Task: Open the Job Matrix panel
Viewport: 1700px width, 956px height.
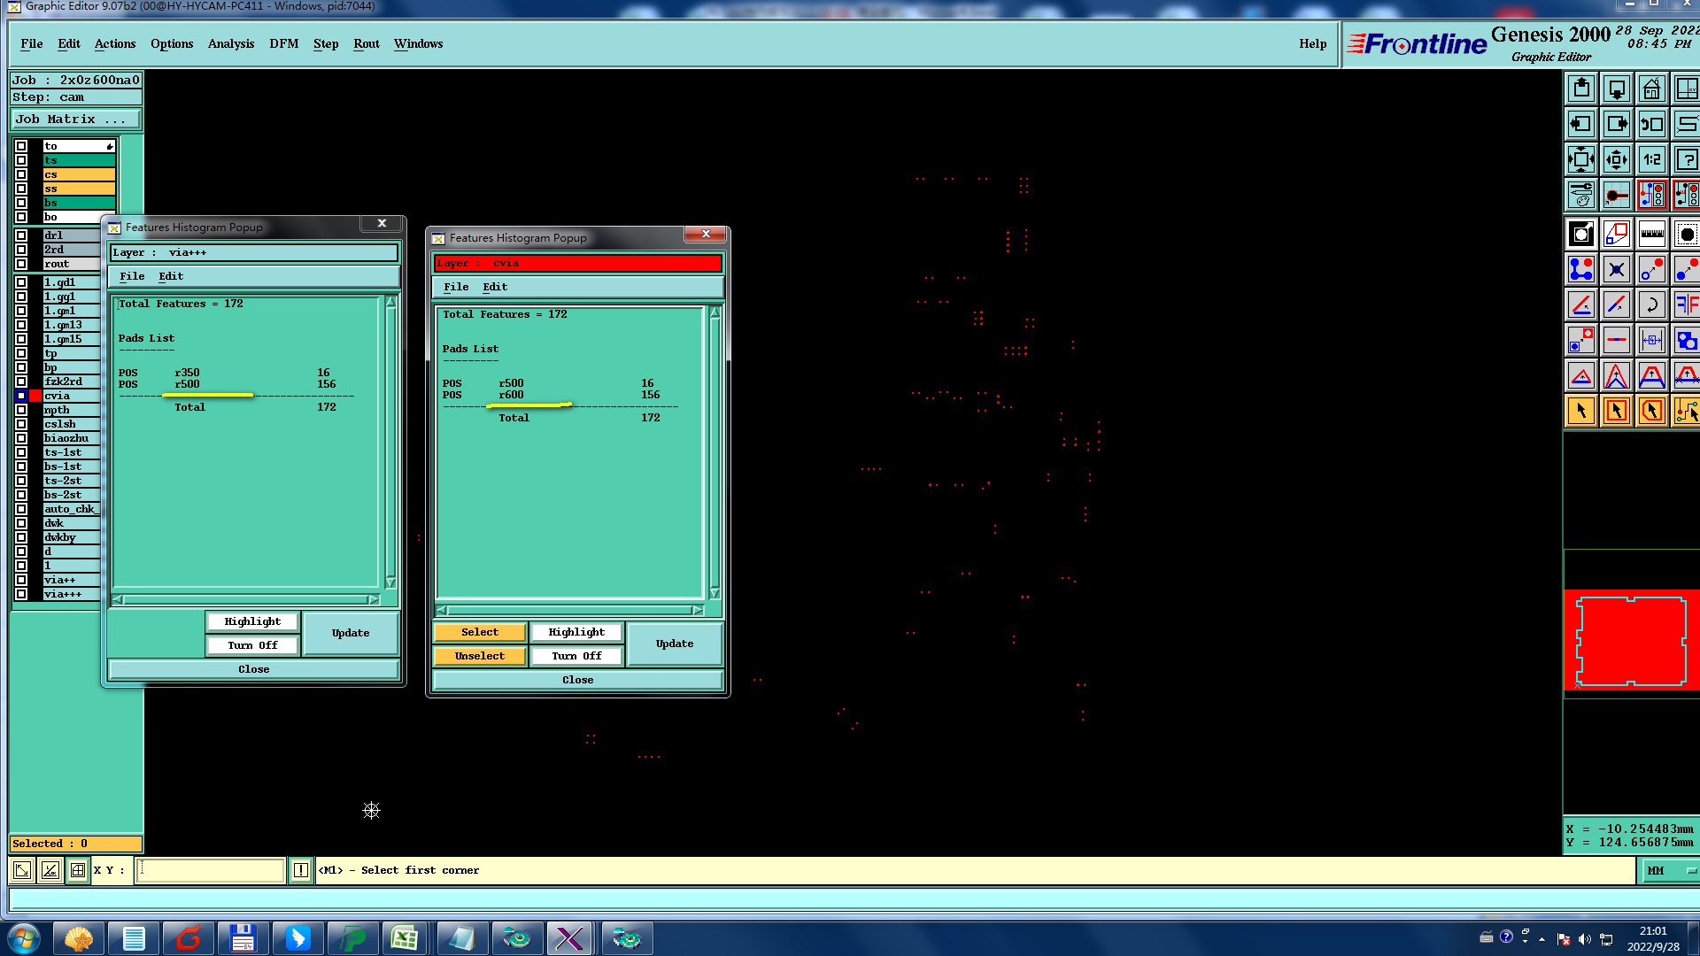Action: (x=75, y=119)
